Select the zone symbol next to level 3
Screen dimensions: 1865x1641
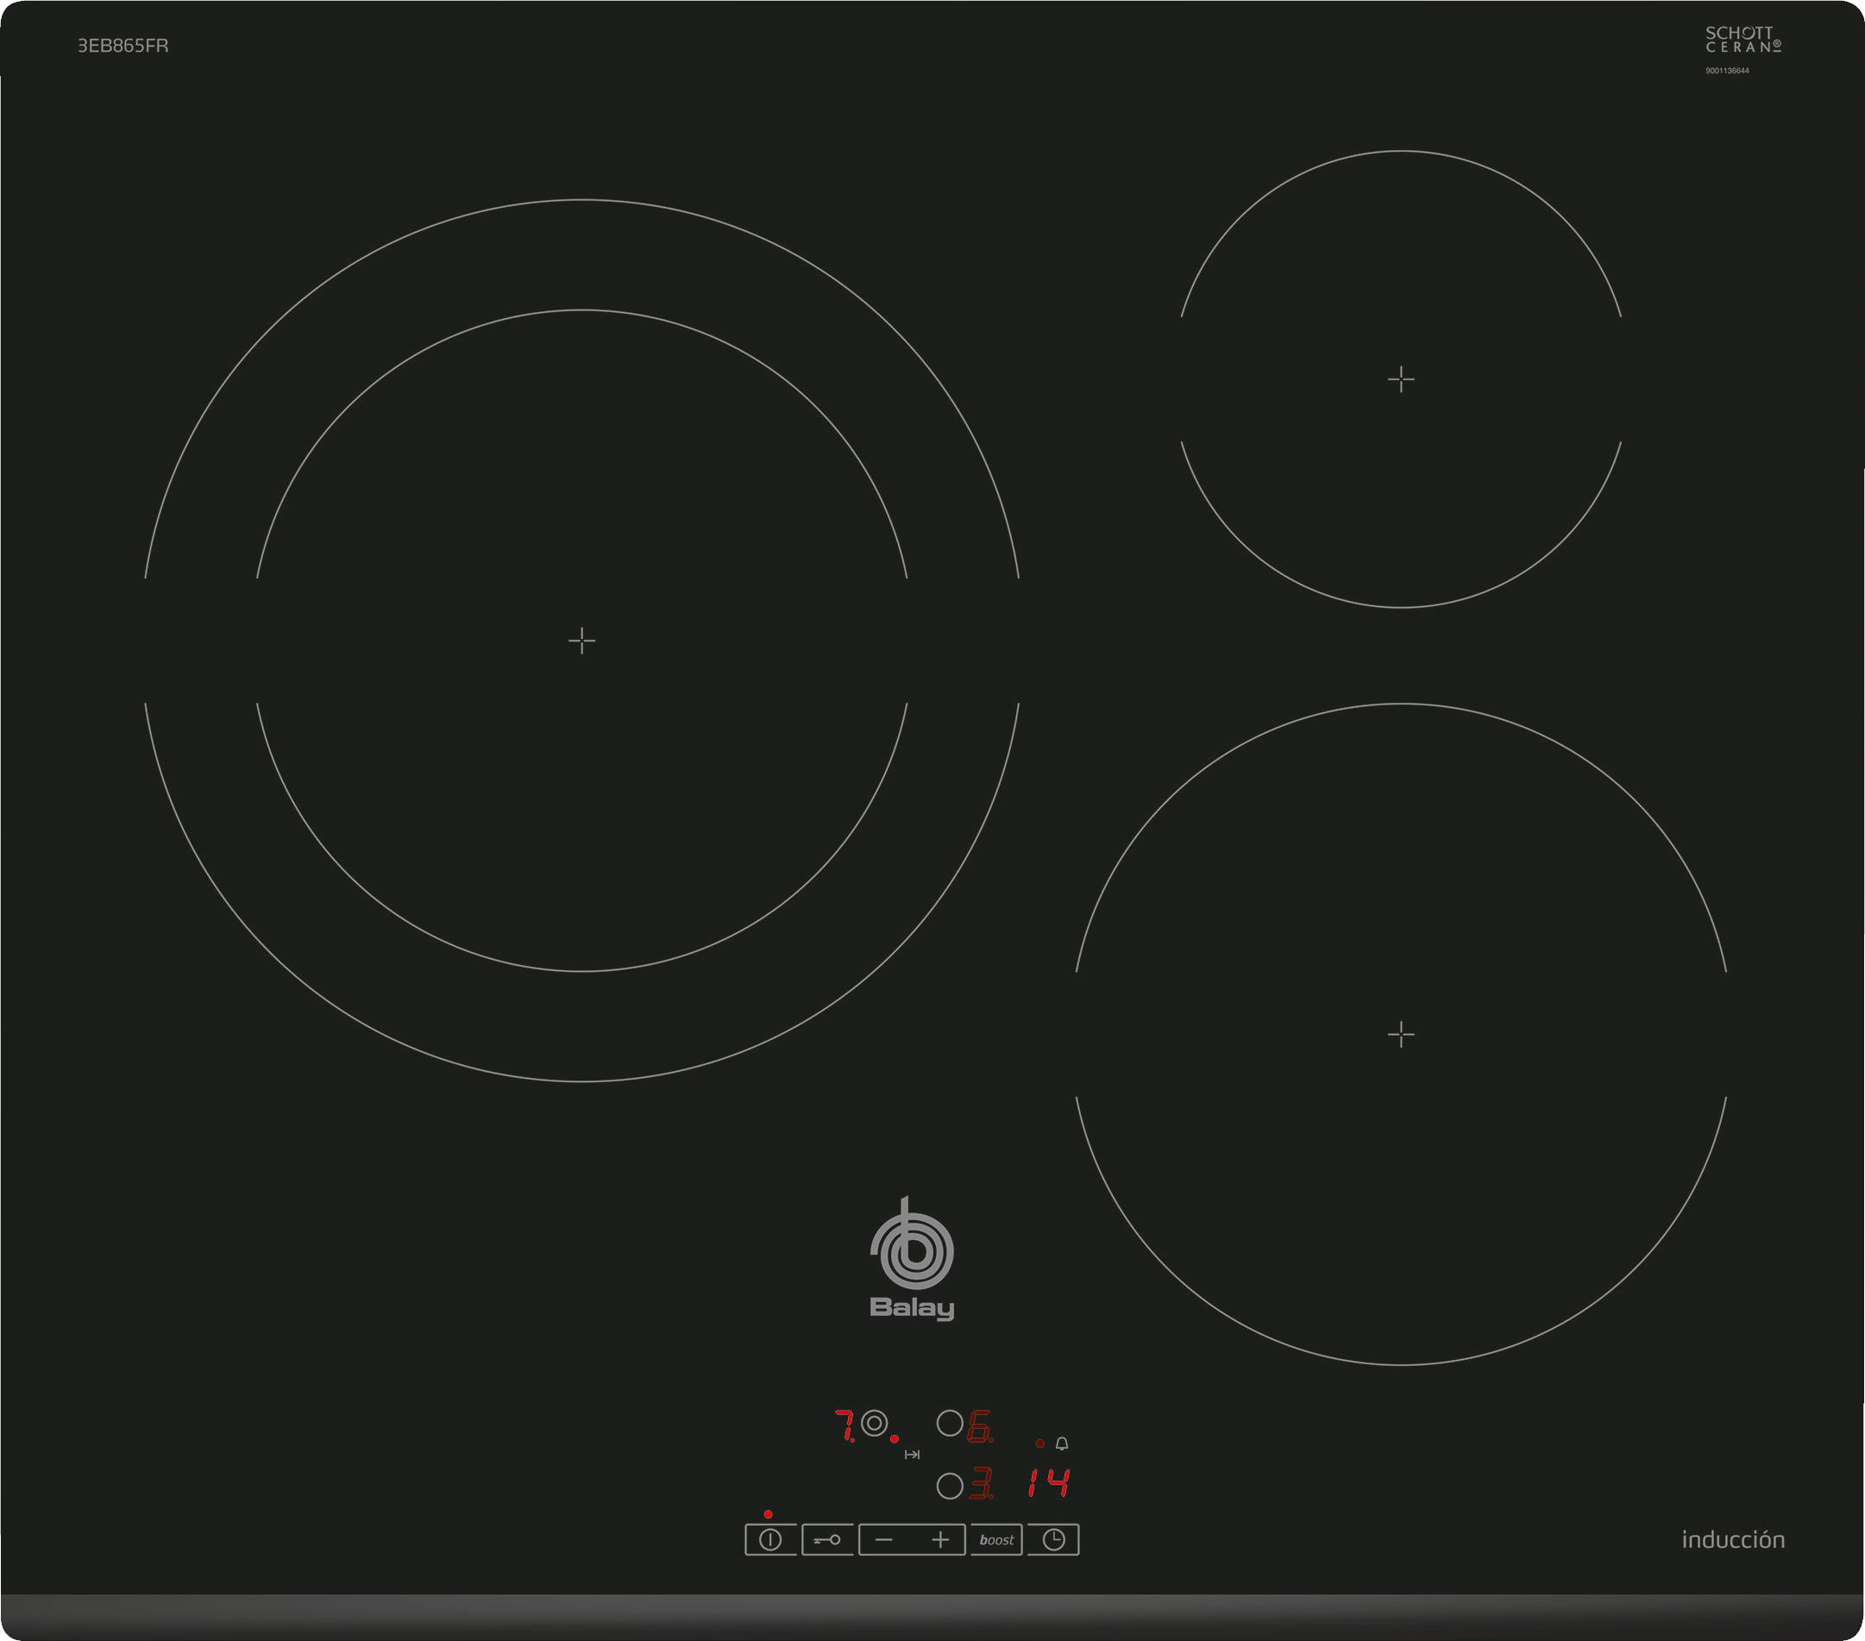point(950,1486)
